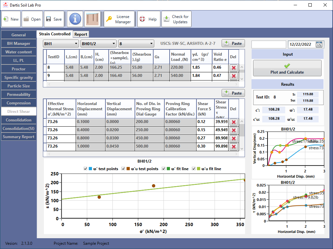Toggle φ´ fit line checkbox
This screenshot has height=249, width=333.
pos(163,169)
